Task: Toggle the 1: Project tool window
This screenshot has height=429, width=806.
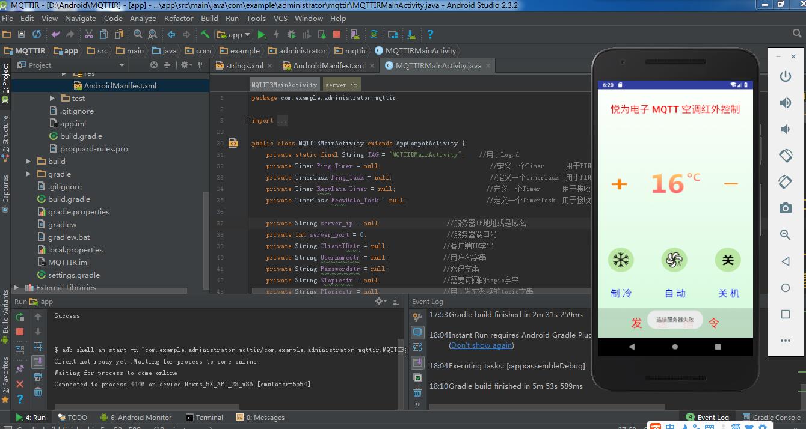Action: 5,83
